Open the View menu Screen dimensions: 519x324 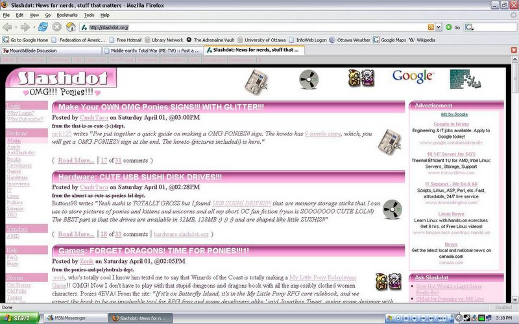(x=34, y=15)
